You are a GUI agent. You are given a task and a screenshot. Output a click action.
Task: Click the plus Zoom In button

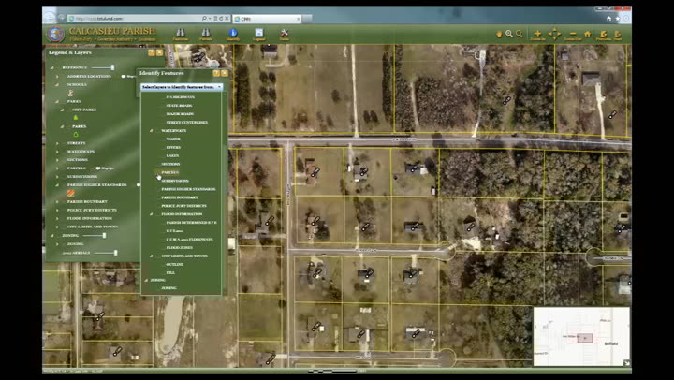[x=537, y=34]
